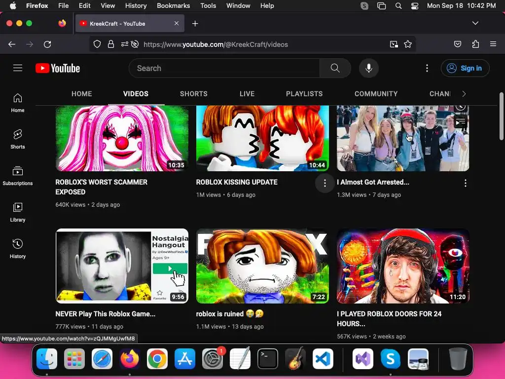Image resolution: width=505 pixels, height=379 pixels.
Task: Switch to LIVE channel tab
Action: (x=247, y=94)
